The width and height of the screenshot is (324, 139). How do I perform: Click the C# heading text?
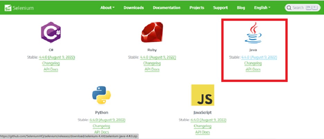(x=51, y=50)
